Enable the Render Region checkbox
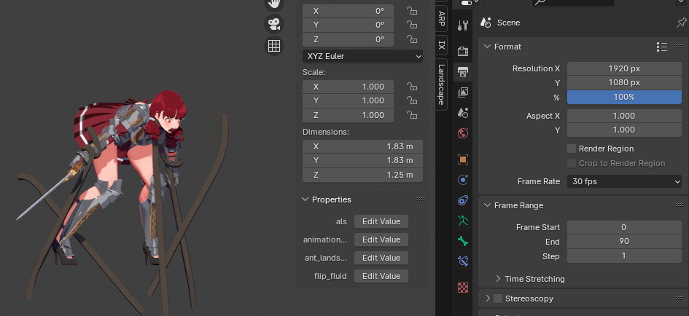Image resolution: width=689 pixels, height=316 pixels. coord(572,149)
